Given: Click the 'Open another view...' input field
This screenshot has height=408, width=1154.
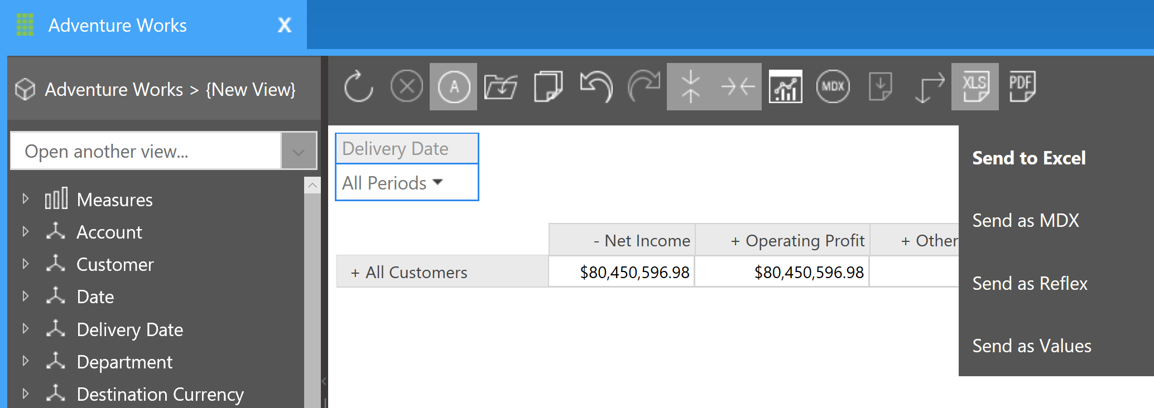Looking at the screenshot, I should pos(146,151).
